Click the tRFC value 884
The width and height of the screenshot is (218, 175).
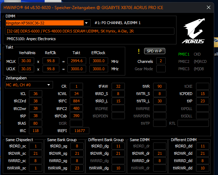pos(76,101)
